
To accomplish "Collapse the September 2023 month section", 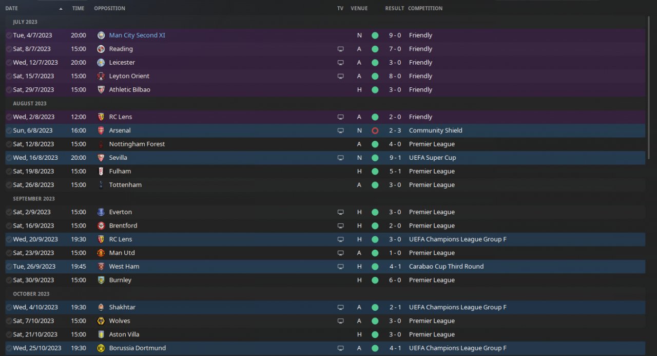I will pyautogui.click(x=34, y=199).
